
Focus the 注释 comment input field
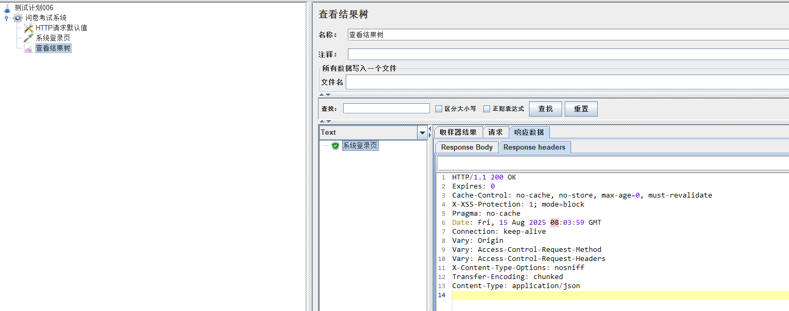pos(568,54)
